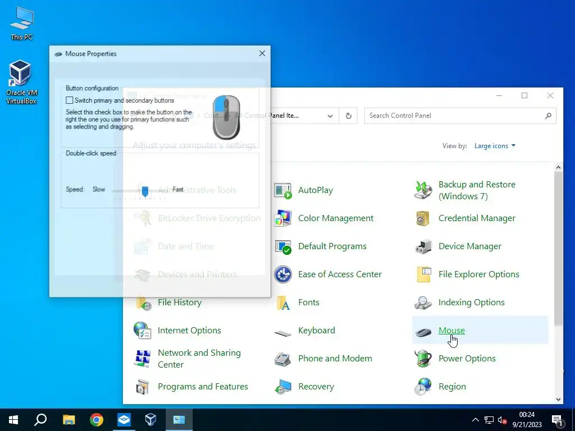Click the Control Panel vertical scrollbar thumb
Image resolution: width=575 pixels, height=431 pixels.
558,248
